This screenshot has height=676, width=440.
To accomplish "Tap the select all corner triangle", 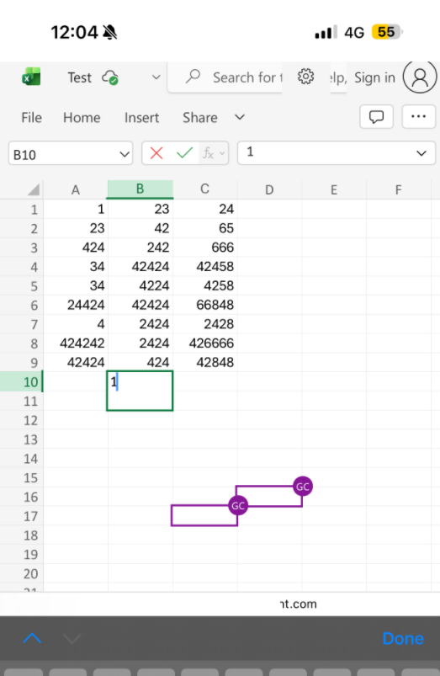I will tap(33, 189).
